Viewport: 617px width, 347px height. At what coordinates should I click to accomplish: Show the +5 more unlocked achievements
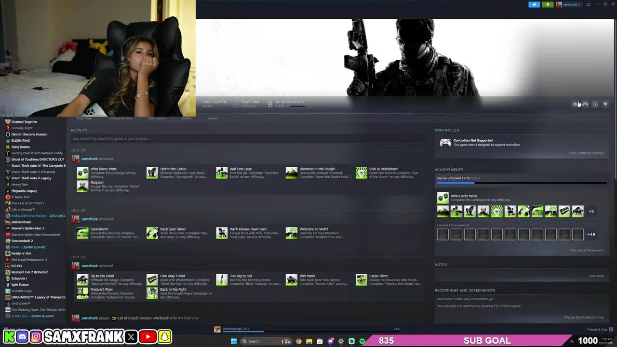pos(591,211)
